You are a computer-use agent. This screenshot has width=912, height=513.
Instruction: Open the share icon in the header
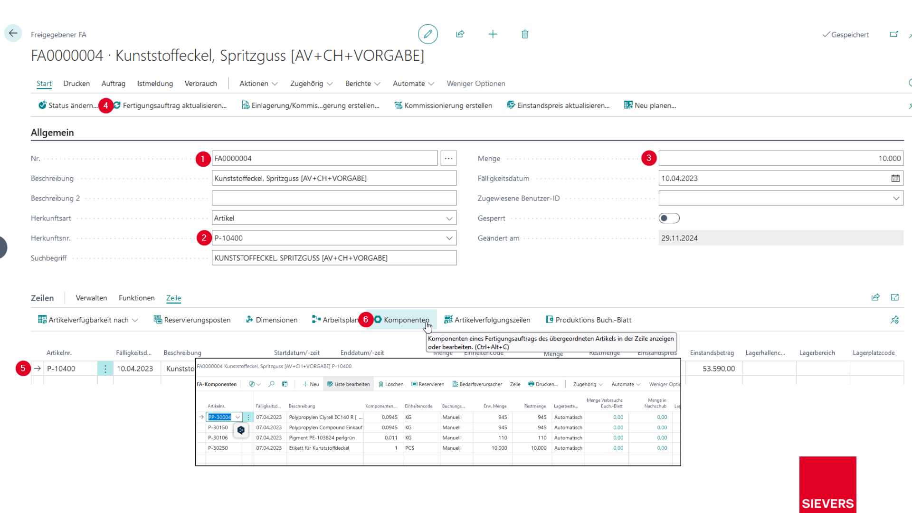[x=460, y=34]
